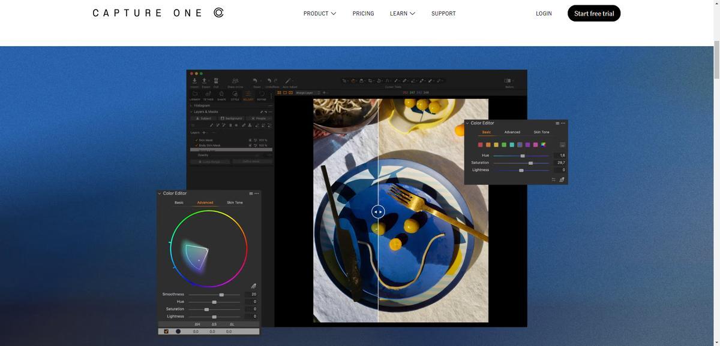Collapse the Layers & Masks panel
Image resolution: width=720 pixels, height=346 pixels.
coord(191,112)
